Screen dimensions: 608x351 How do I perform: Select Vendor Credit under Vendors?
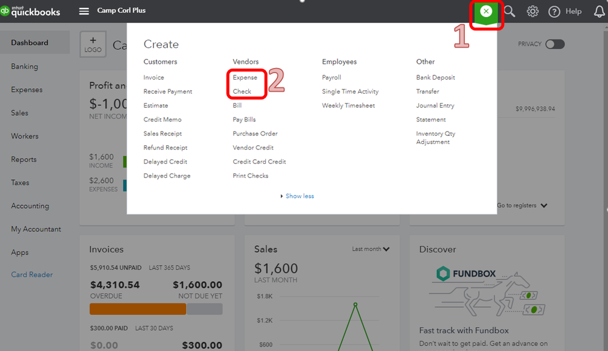(x=253, y=148)
